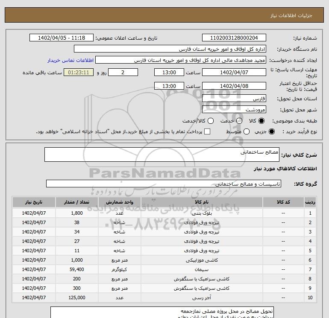Click the quantity 1,000 cell
The width and height of the screenshot is (329, 318).
click(x=77, y=260)
